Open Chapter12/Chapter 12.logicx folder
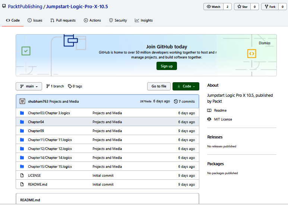The width and height of the screenshot is (288, 205). (x=50, y=149)
